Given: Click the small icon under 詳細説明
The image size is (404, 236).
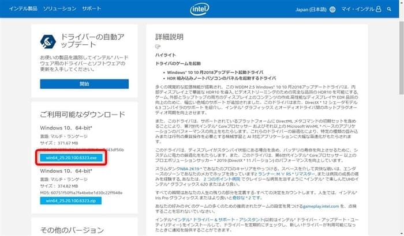Looking at the screenshot, I should pos(158,47).
